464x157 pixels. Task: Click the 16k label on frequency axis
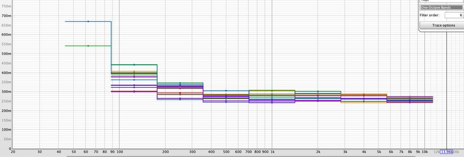tap(456, 151)
